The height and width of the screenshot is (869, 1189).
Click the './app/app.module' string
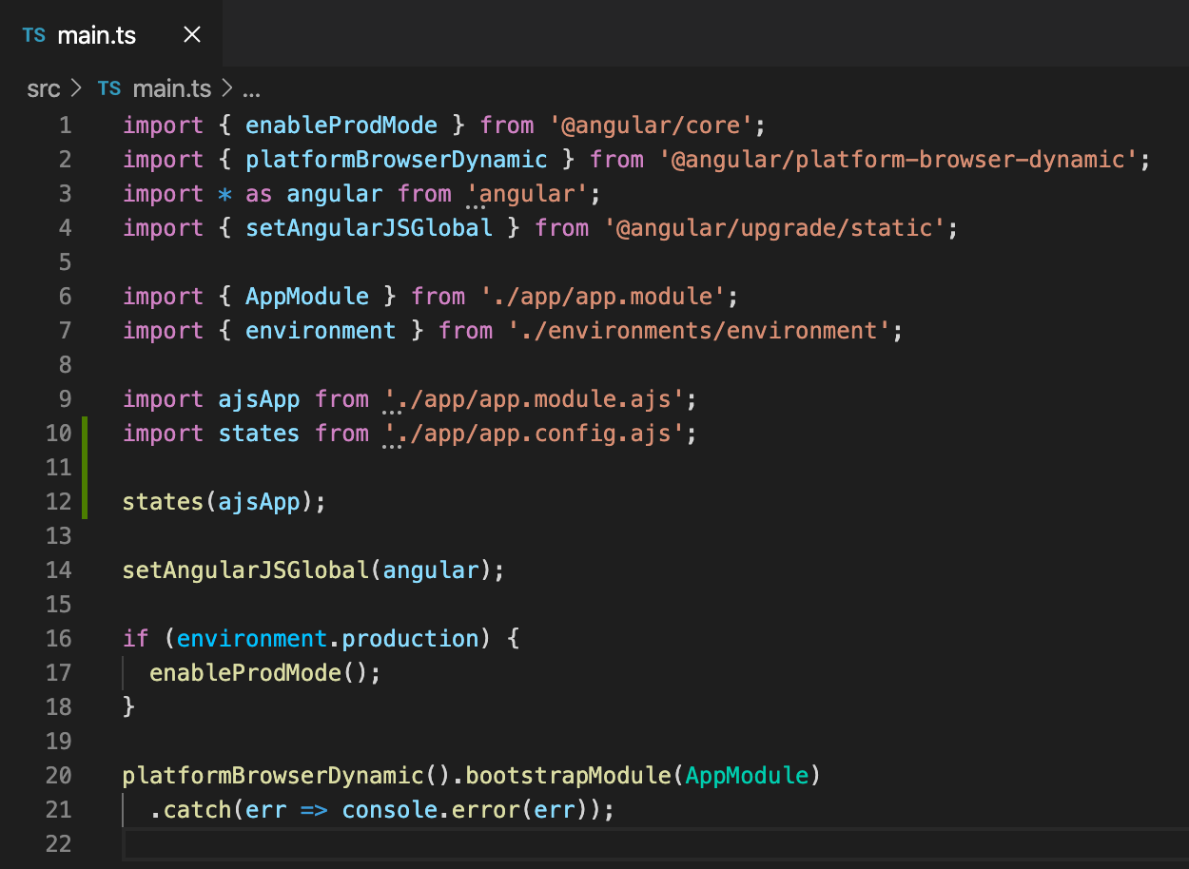click(x=603, y=297)
